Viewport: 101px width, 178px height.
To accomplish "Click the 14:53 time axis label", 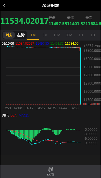I will [x=74, y=108].
